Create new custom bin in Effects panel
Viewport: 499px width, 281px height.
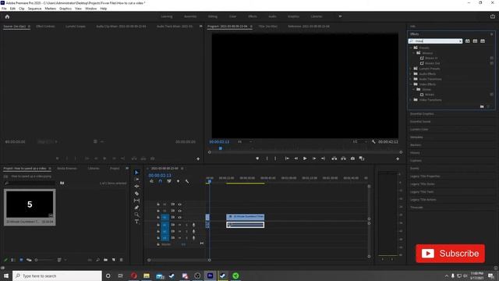[482, 107]
